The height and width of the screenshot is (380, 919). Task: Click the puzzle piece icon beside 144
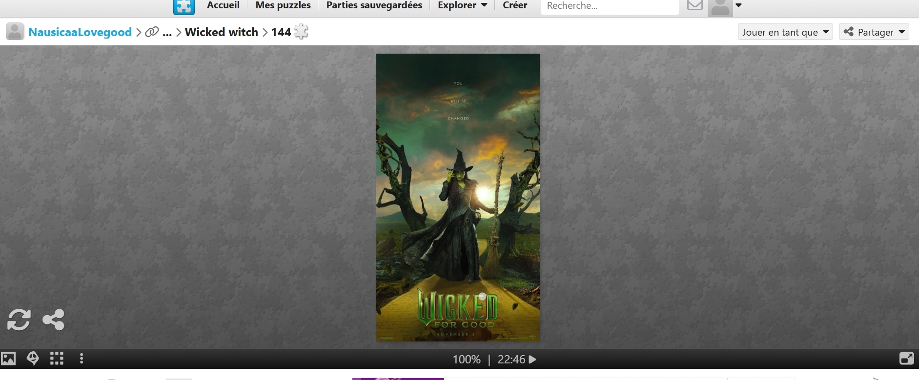[x=301, y=32]
